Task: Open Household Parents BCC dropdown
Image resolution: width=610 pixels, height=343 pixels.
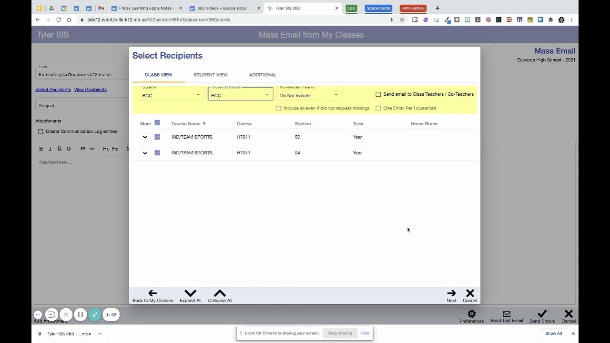Action: click(x=240, y=95)
